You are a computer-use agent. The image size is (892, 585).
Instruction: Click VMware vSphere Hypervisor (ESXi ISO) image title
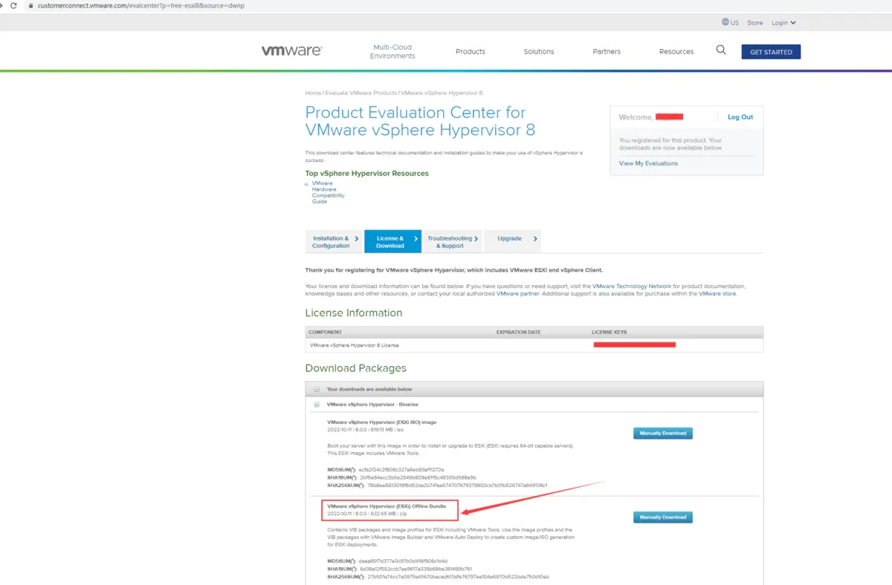point(381,422)
